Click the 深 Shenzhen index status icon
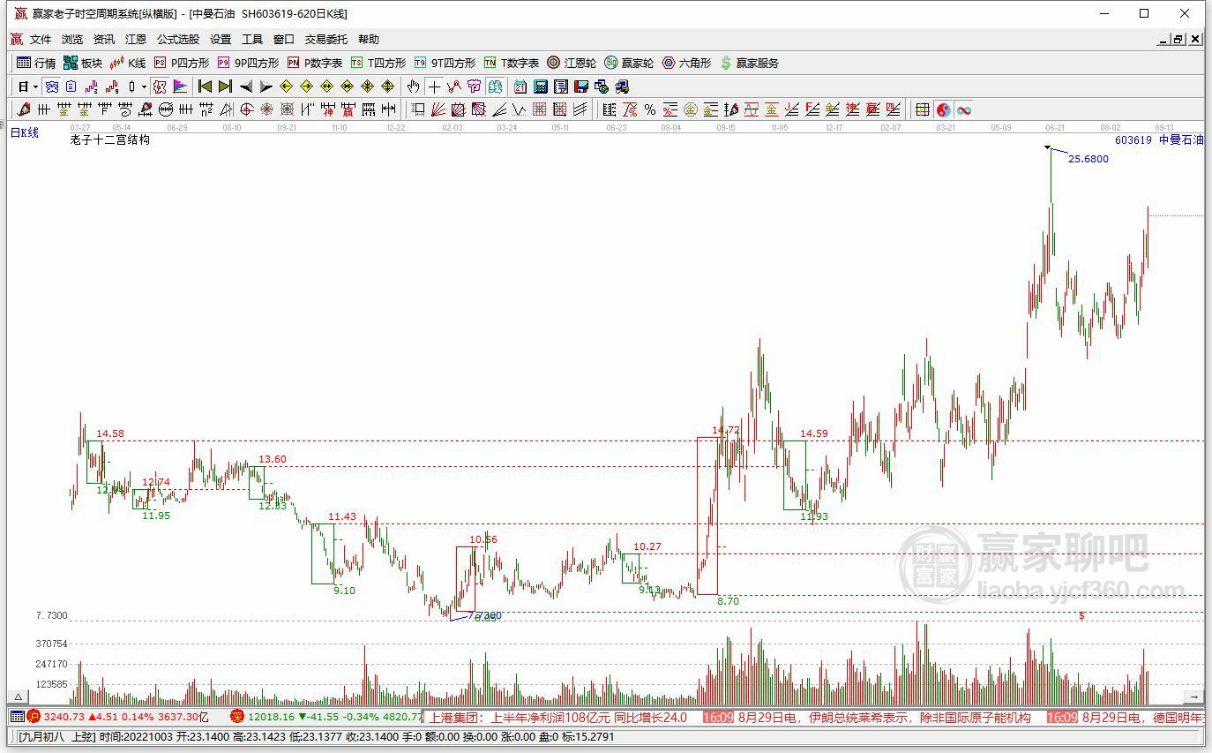 (237, 717)
